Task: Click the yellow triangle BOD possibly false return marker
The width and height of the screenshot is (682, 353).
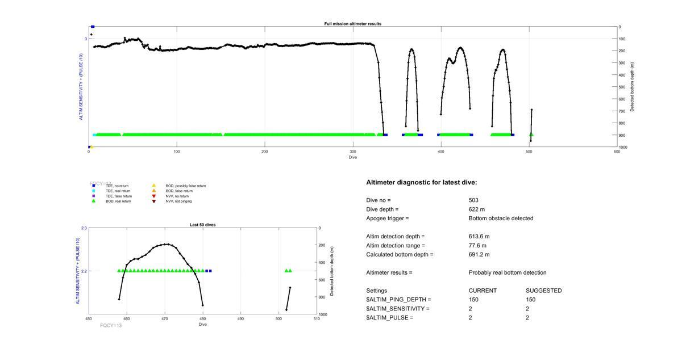Action: coord(153,186)
